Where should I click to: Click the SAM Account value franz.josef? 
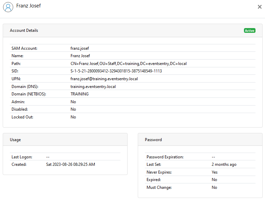click(80, 48)
